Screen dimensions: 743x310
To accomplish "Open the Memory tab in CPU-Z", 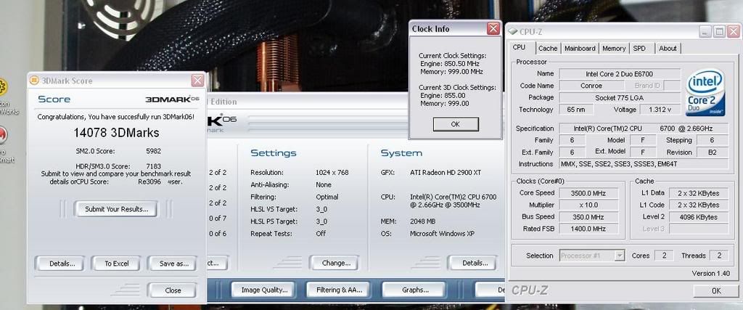I will (614, 49).
